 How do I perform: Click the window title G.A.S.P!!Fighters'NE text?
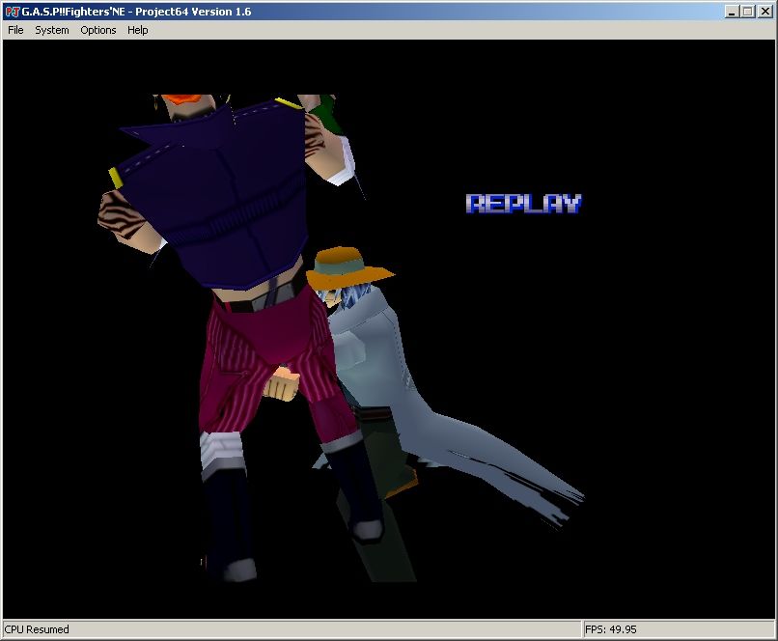coord(73,12)
